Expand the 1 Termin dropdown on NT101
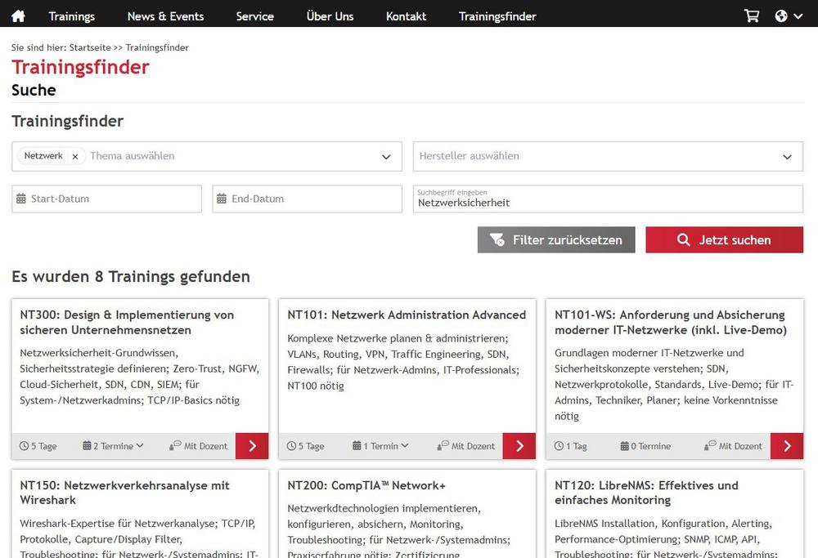 tap(380, 446)
